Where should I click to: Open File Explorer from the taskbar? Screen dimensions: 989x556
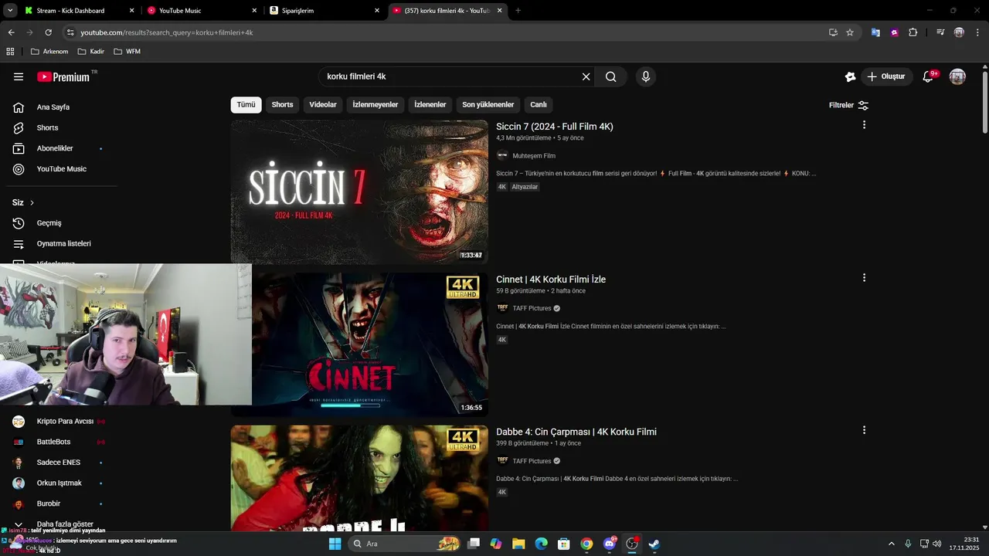(518, 544)
